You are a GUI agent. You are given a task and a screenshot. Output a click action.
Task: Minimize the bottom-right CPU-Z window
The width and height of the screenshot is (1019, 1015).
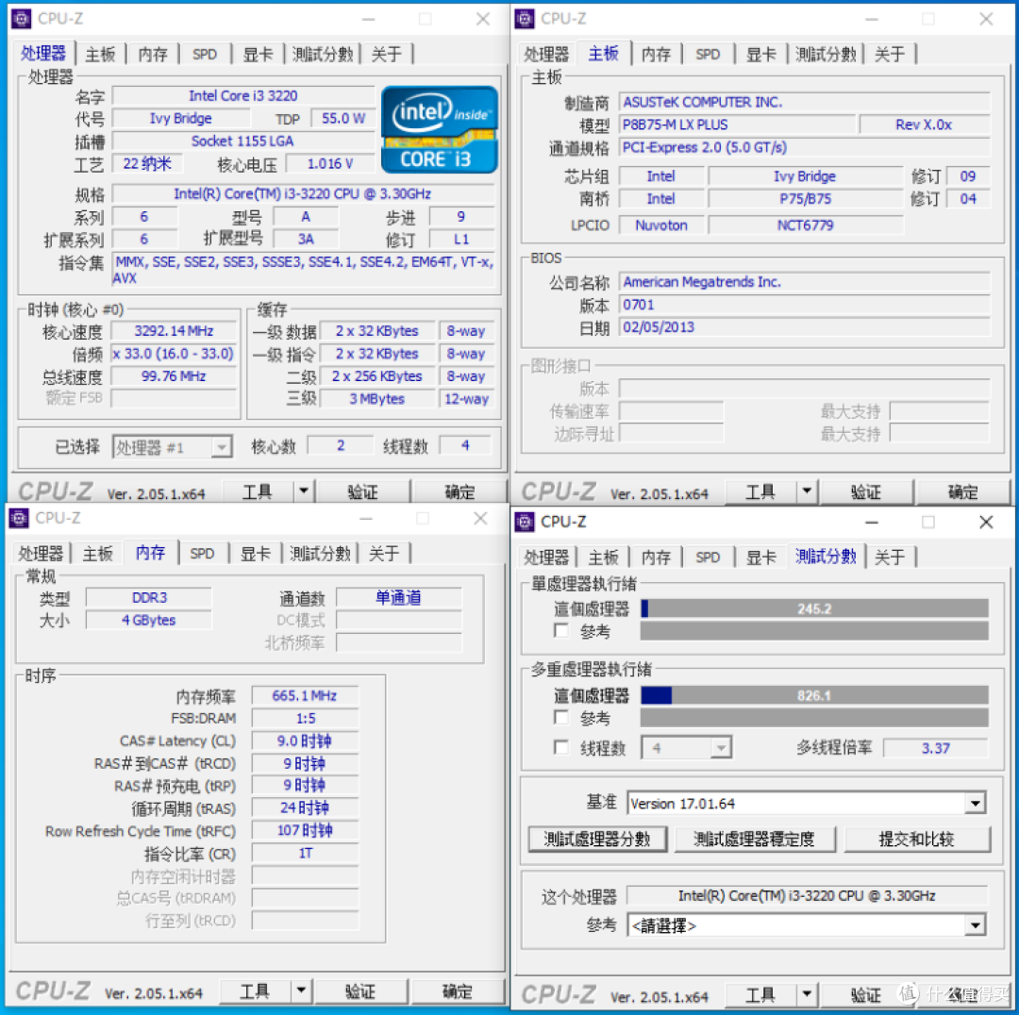pyautogui.click(x=872, y=522)
